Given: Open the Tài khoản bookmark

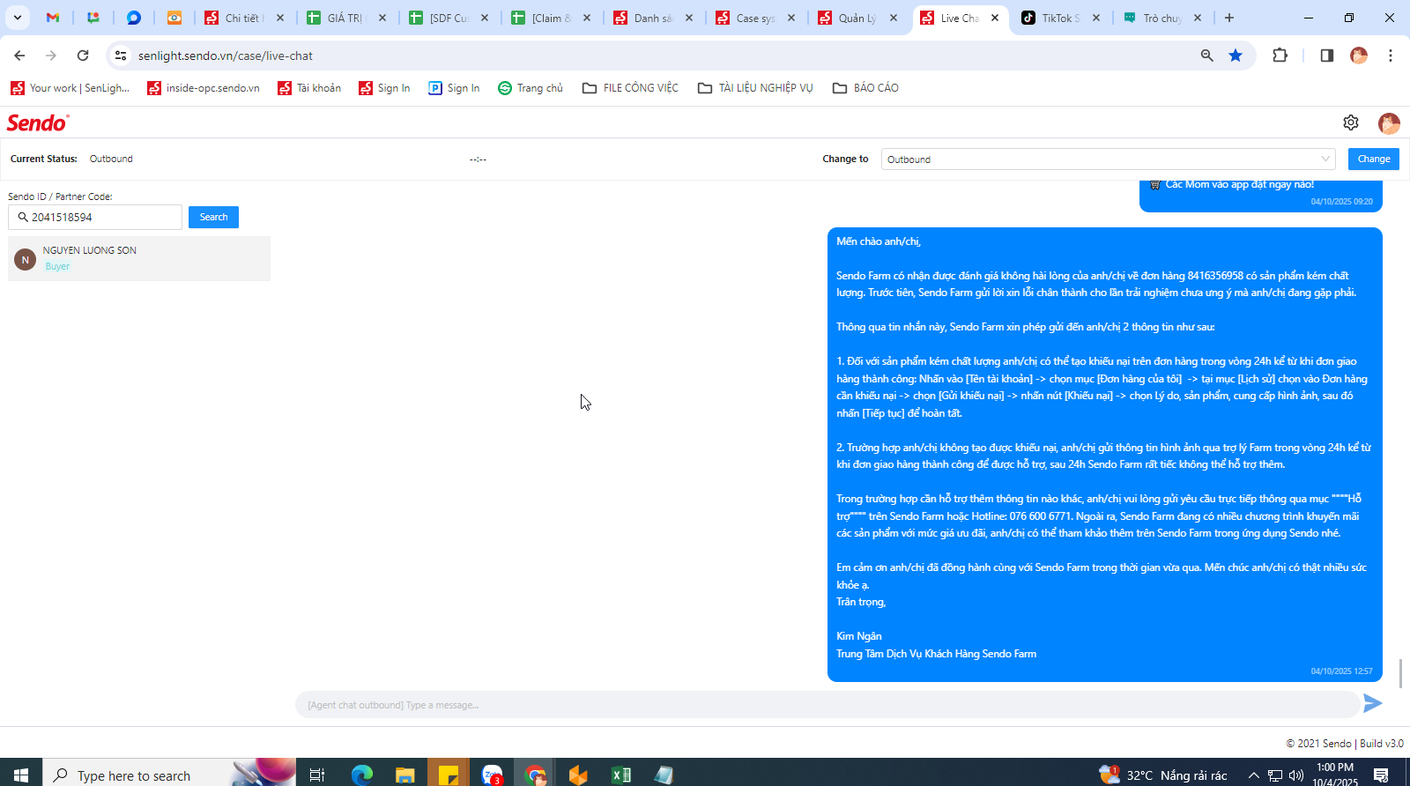Looking at the screenshot, I should tap(309, 88).
